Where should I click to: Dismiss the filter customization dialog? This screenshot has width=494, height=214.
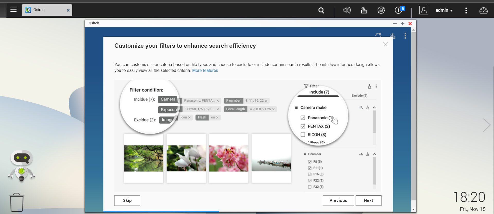[385, 44]
